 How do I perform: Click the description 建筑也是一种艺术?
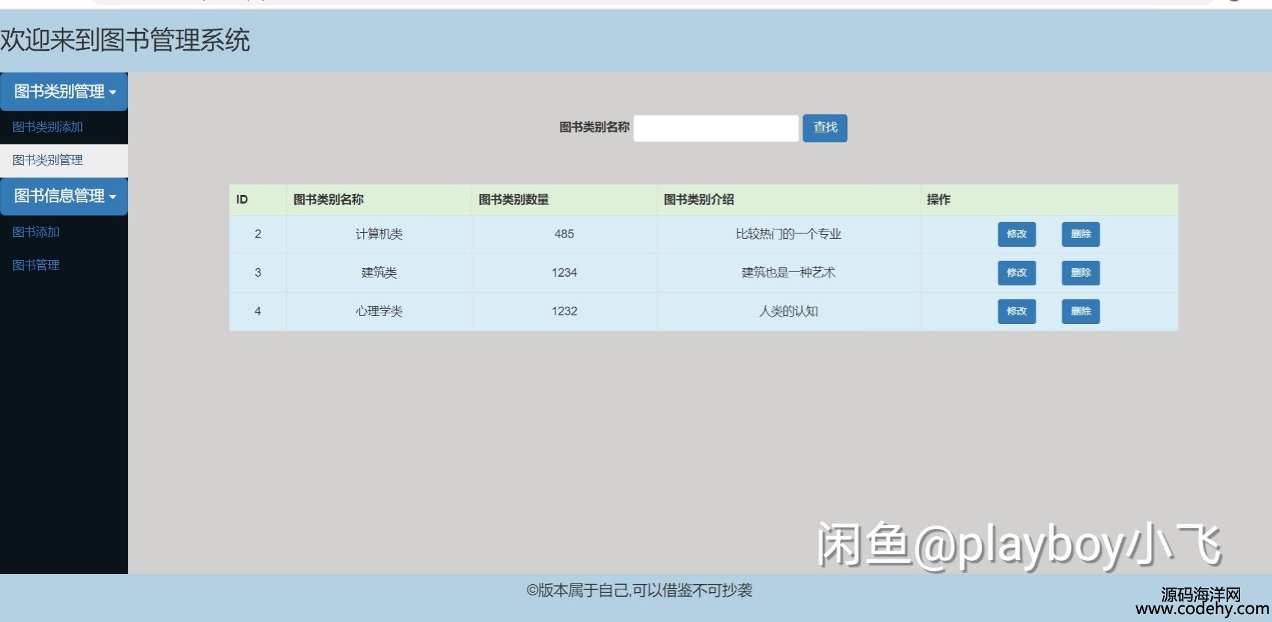tap(789, 273)
